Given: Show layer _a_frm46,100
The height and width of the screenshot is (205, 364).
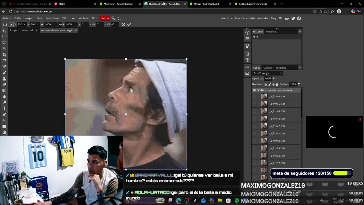Looking at the screenshot, I should [255, 97].
